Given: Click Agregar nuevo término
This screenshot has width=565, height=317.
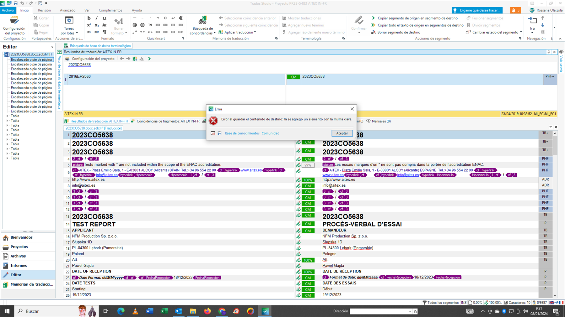Looking at the screenshot, I should (x=303, y=25).
